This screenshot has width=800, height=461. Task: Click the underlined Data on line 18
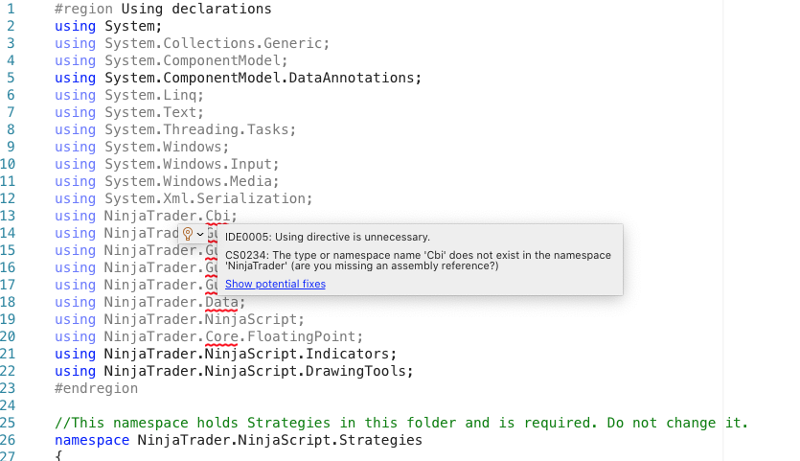(223, 302)
